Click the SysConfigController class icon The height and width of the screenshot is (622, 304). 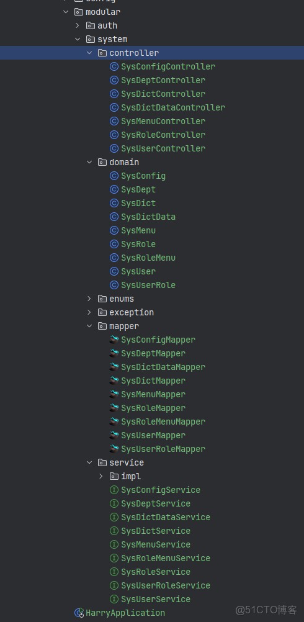point(114,66)
